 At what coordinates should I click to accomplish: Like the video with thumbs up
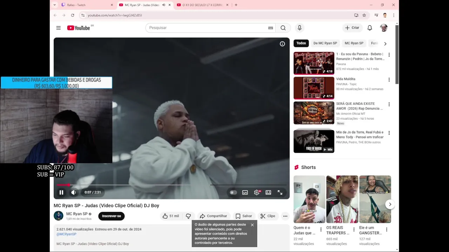[170, 216]
